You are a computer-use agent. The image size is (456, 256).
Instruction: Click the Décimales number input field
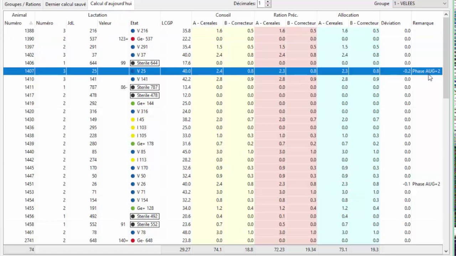point(261,4)
